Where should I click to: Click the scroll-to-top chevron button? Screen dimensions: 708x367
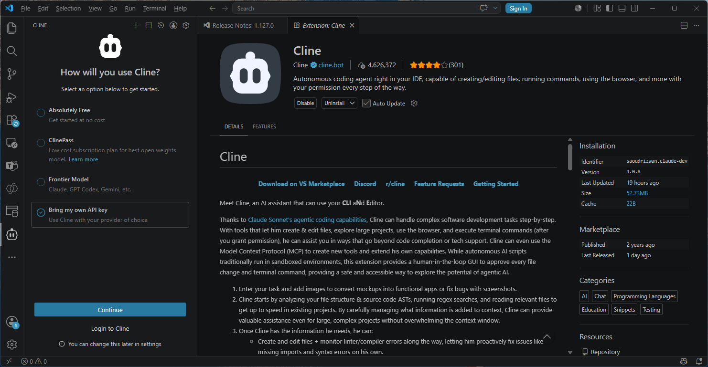(x=547, y=336)
